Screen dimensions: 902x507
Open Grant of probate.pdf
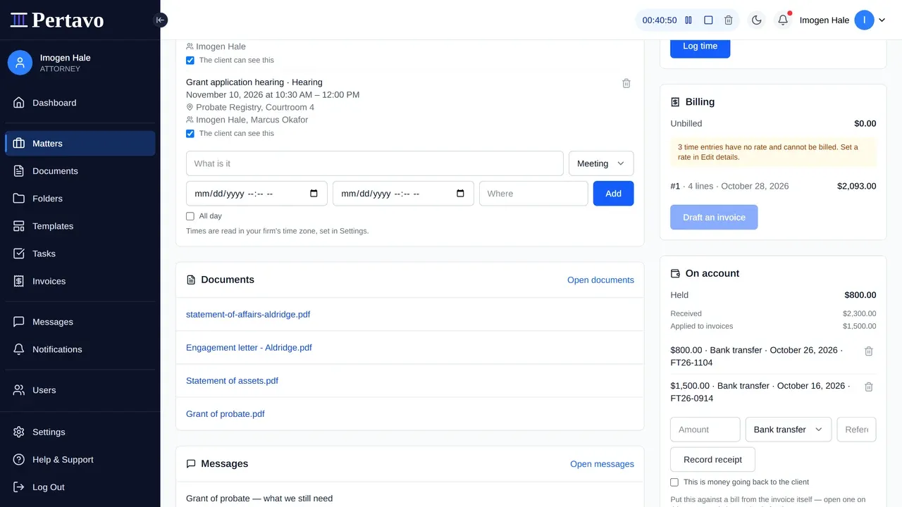[x=225, y=414]
